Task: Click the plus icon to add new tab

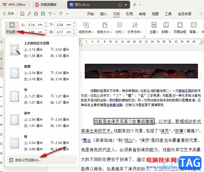Action: click(x=134, y=5)
